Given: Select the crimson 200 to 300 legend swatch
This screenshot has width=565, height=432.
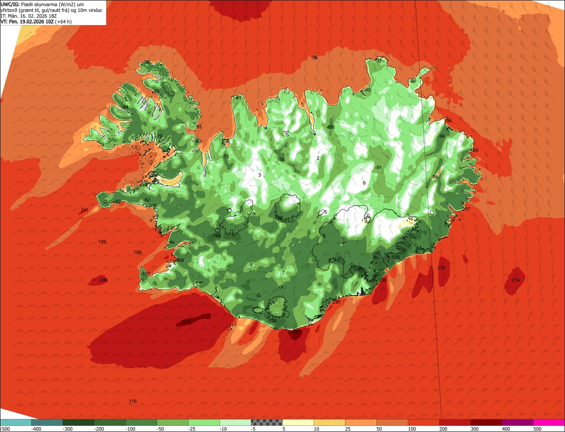Looking at the screenshot, I should (455, 422).
